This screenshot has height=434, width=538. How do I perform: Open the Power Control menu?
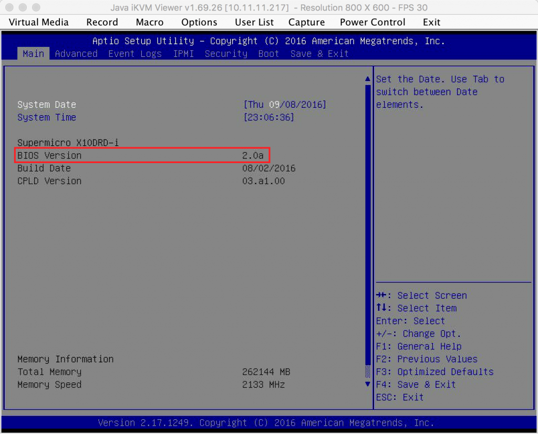pos(373,22)
